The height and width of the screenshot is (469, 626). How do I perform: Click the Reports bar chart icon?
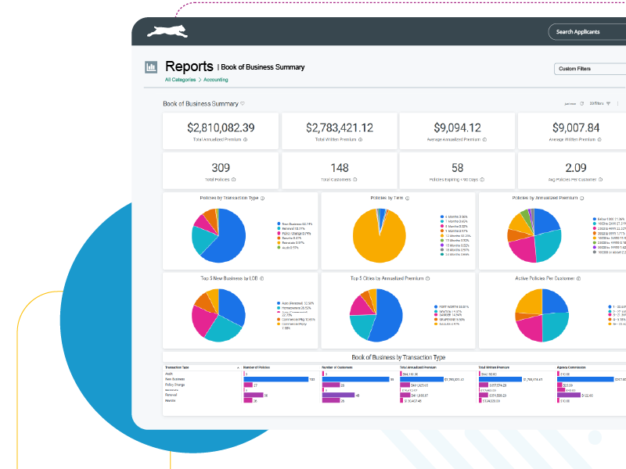(x=150, y=68)
